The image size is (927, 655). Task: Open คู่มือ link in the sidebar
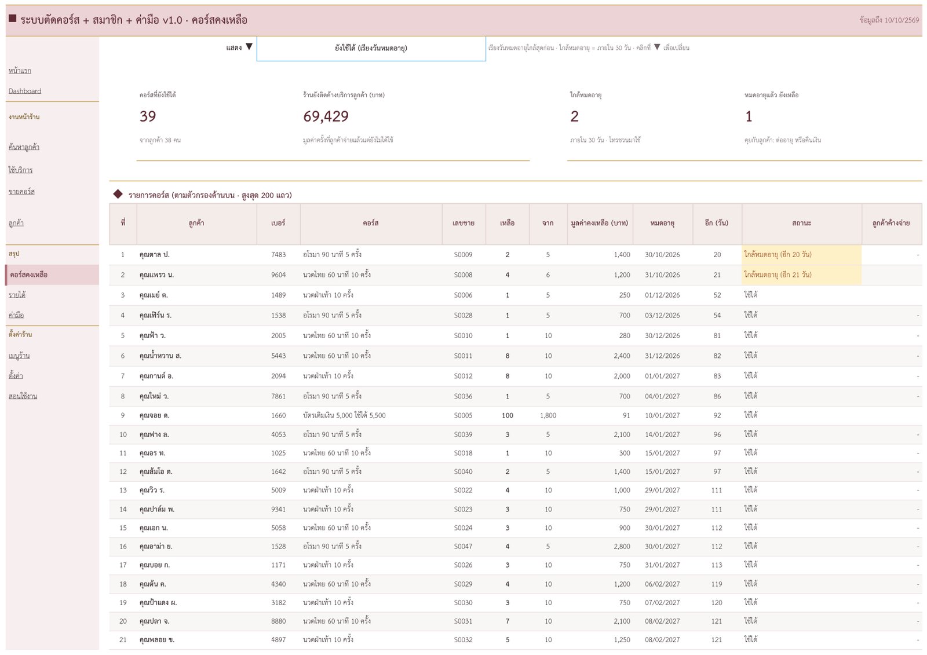(16, 315)
